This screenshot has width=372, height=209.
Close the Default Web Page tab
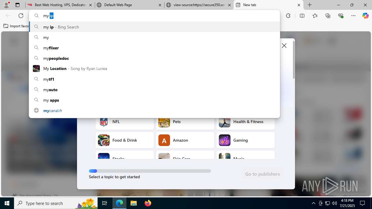point(160,5)
